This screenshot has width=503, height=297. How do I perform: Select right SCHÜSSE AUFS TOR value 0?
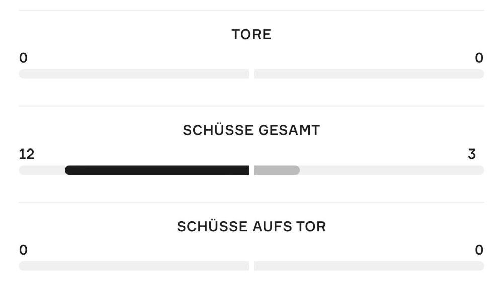coord(479,250)
